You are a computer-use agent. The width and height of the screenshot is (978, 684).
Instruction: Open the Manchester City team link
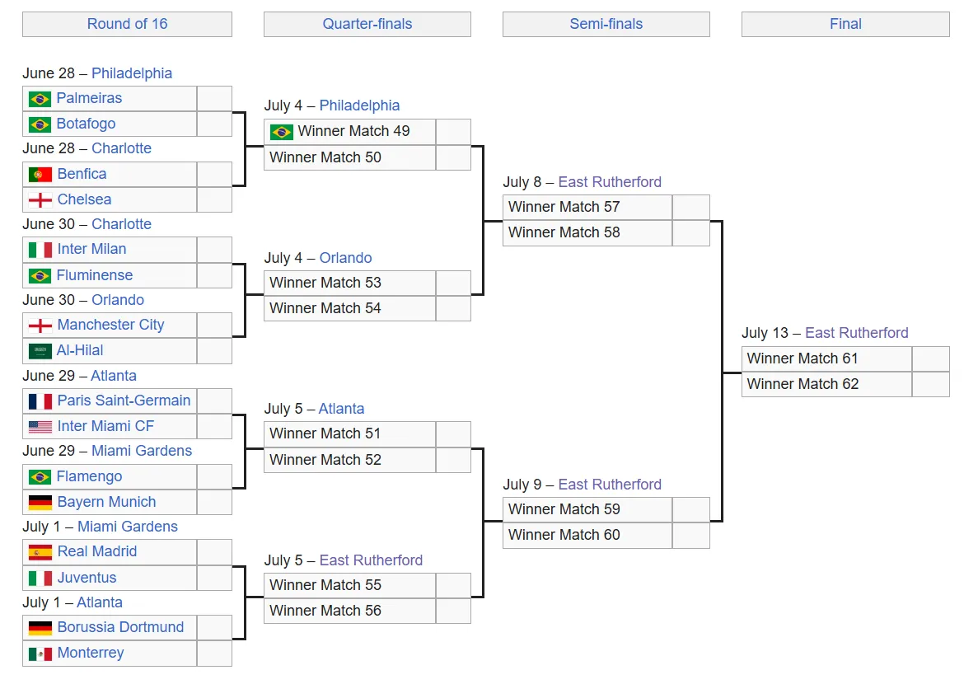click(x=111, y=325)
